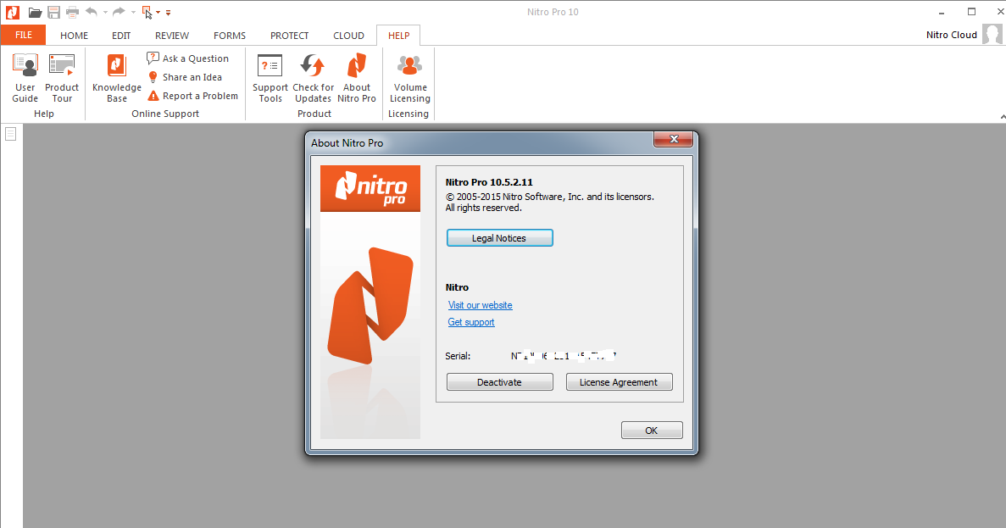Click the select tool icon in quick access toolbar
Image resolution: width=1006 pixels, height=528 pixels.
tap(147, 12)
